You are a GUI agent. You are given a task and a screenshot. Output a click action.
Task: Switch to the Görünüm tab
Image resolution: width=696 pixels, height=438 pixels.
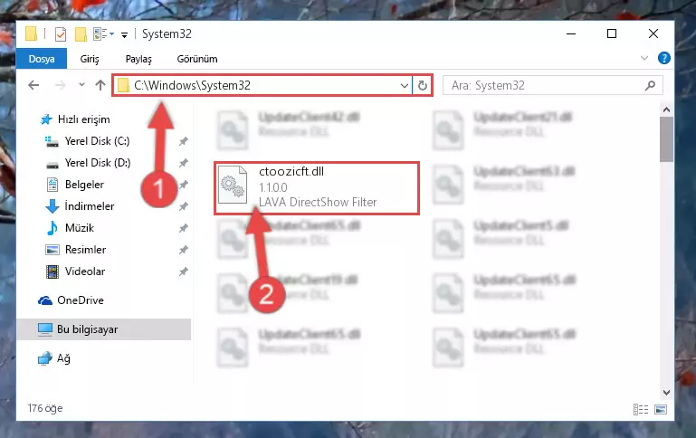click(x=197, y=59)
